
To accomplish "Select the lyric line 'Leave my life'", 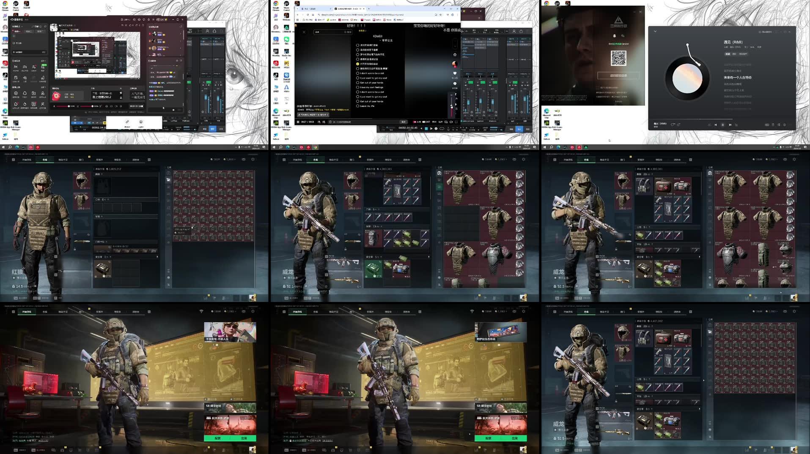I will 367,106.
